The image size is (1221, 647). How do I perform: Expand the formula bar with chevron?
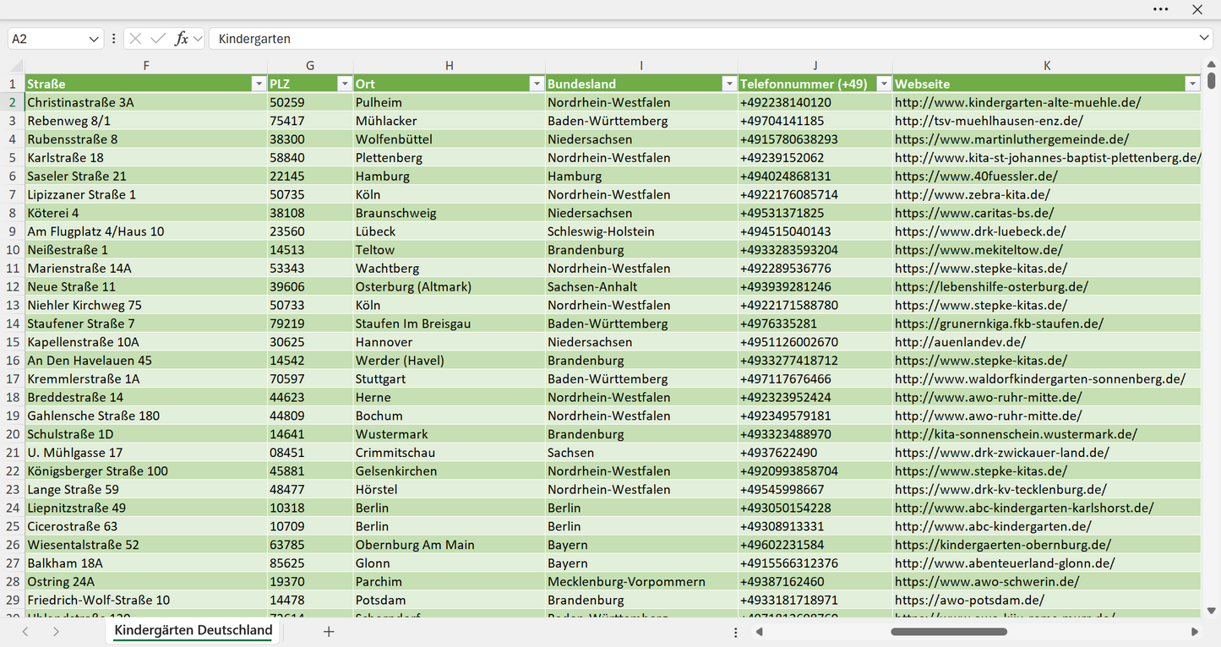pyautogui.click(x=1204, y=39)
